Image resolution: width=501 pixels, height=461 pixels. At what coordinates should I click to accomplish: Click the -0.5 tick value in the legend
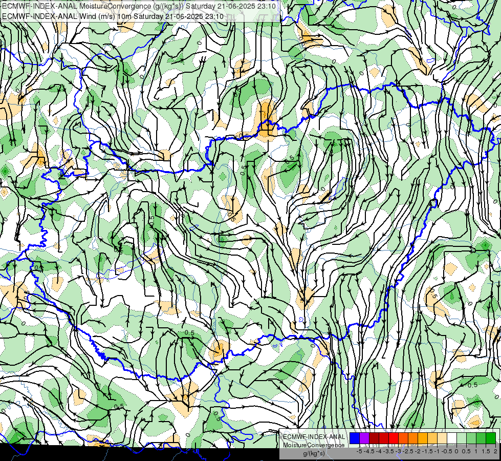447,451
